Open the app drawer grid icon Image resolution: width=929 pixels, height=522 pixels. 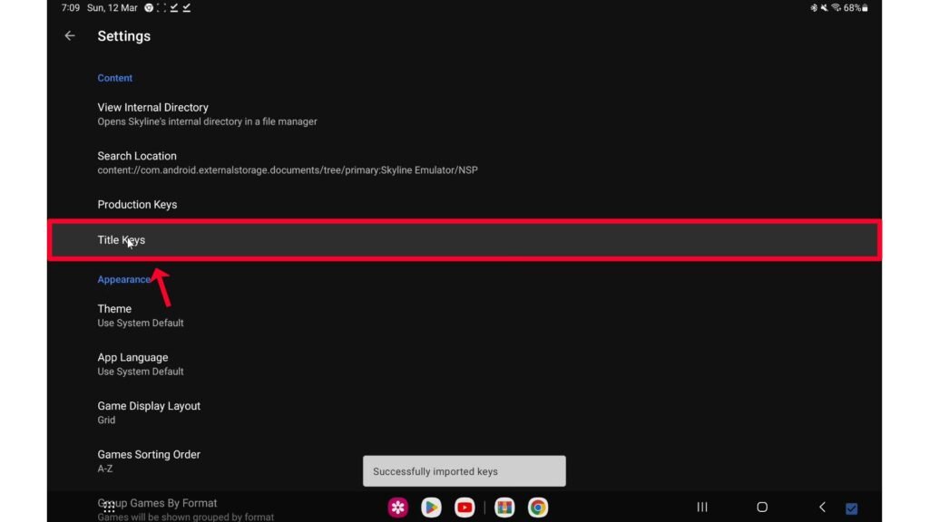click(x=109, y=507)
